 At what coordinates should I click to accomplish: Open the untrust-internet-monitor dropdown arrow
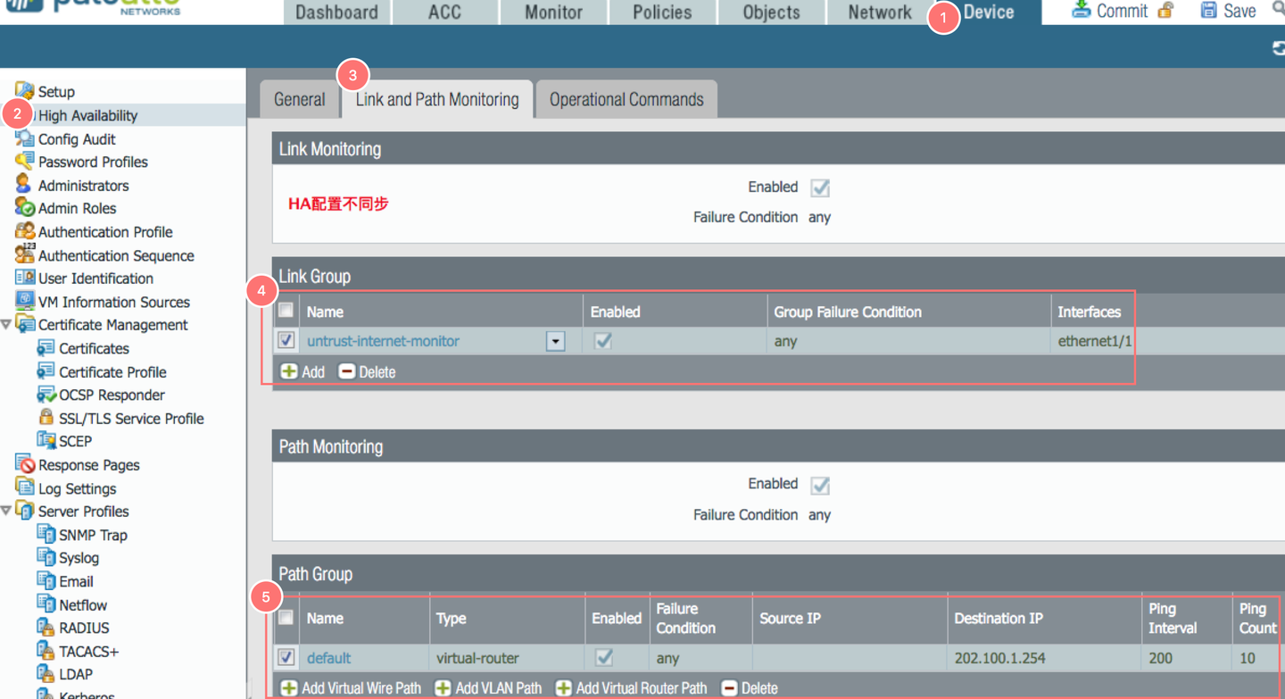click(555, 341)
